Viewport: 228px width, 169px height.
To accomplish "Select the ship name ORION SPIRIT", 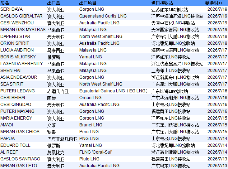I will (x=15, y=43).
